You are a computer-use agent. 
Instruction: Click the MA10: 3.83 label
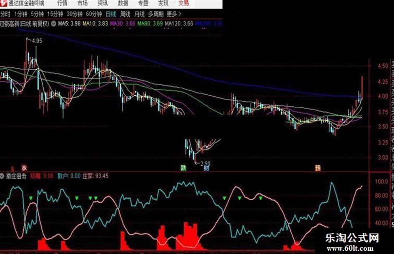pyautogui.click(x=95, y=24)
